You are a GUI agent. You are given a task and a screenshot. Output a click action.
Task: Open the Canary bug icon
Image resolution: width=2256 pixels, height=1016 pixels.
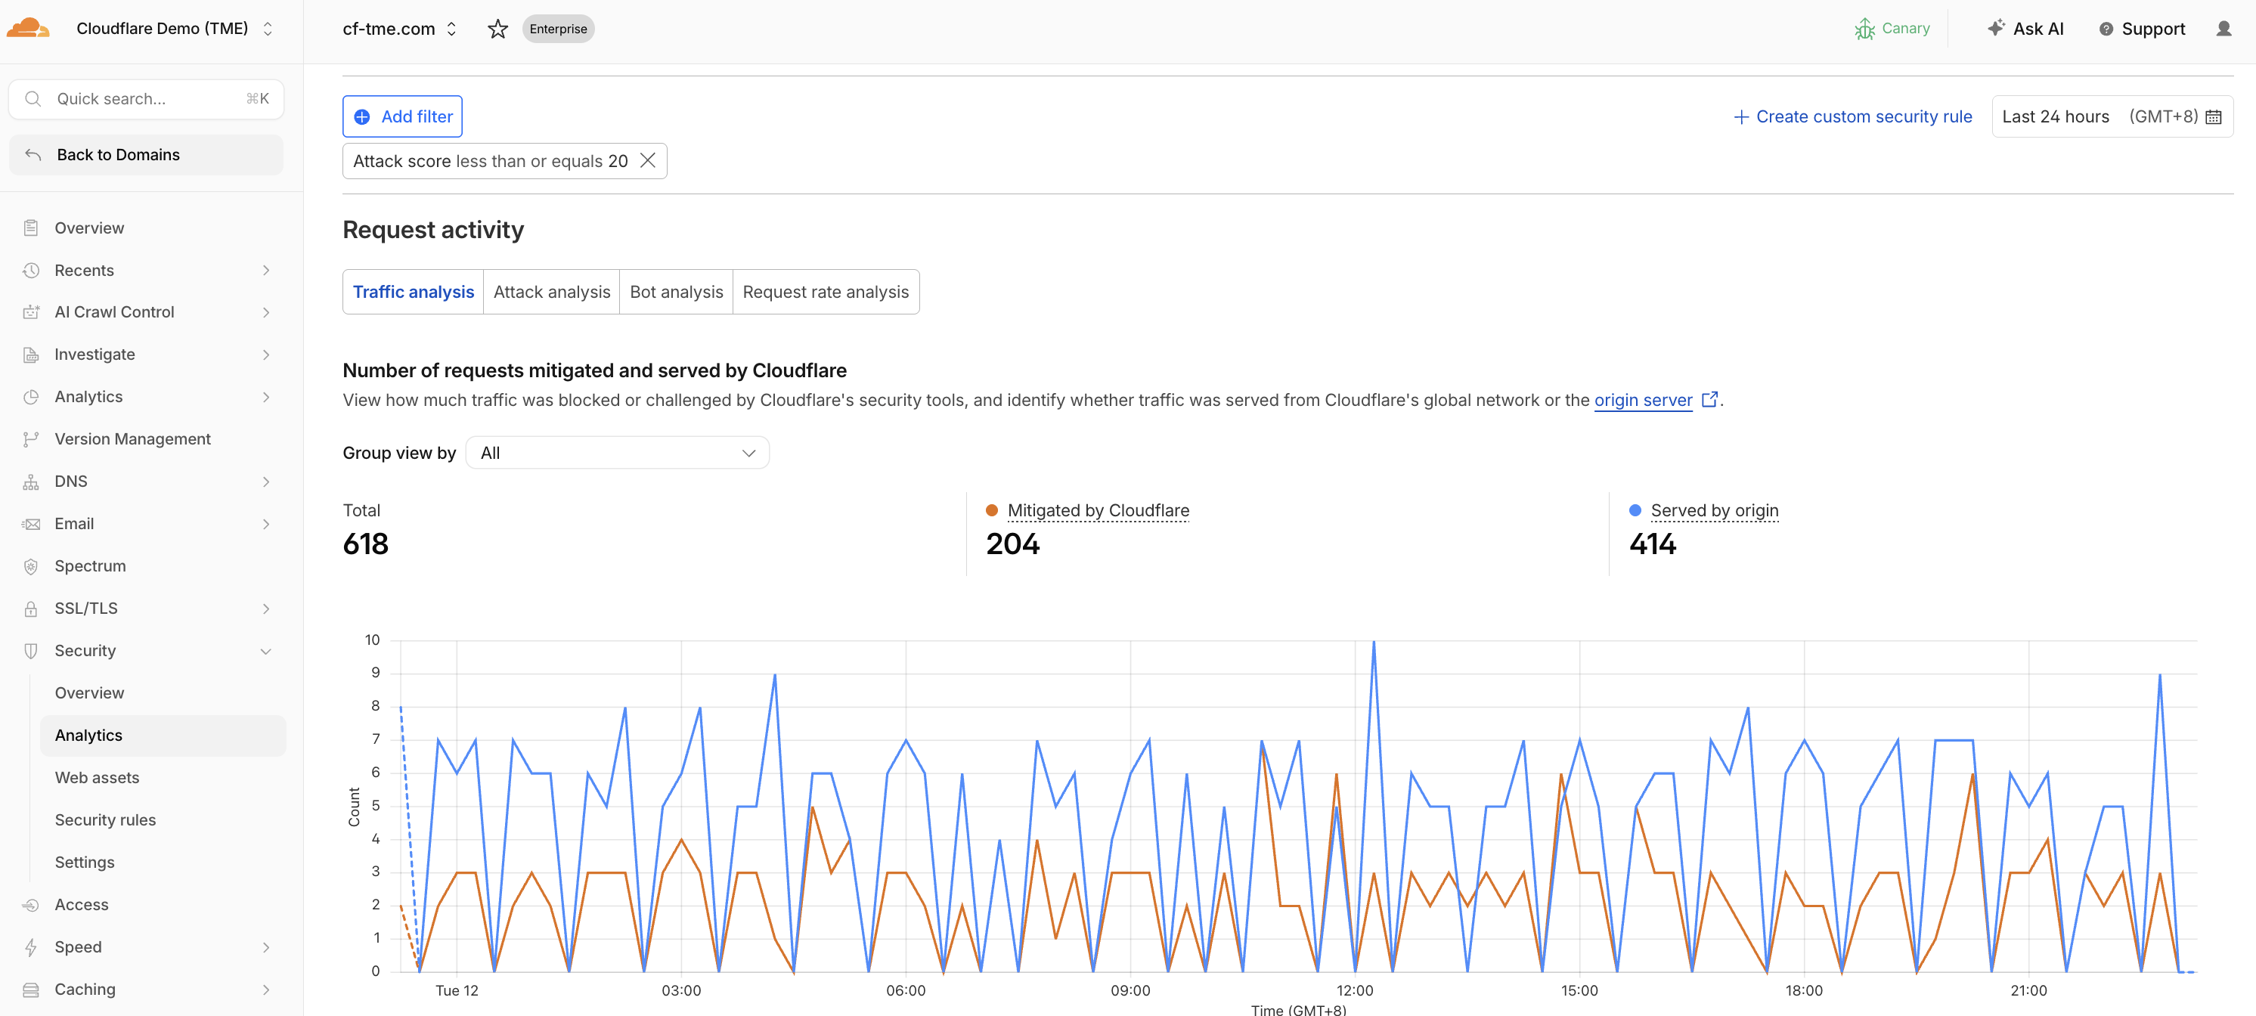1864,29
